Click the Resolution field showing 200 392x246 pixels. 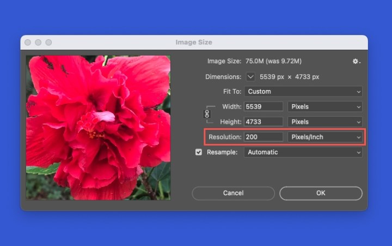264,137
